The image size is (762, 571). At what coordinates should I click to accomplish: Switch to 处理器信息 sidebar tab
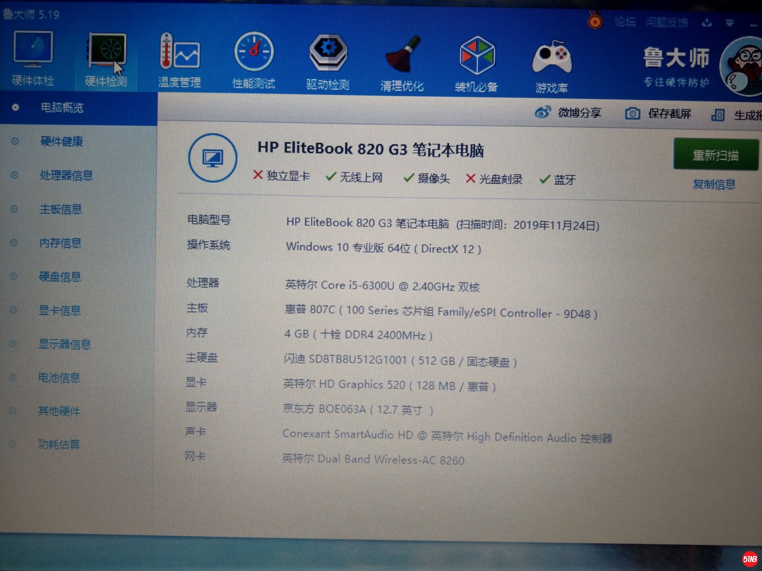pyautogui.click(x=66, y=175)
